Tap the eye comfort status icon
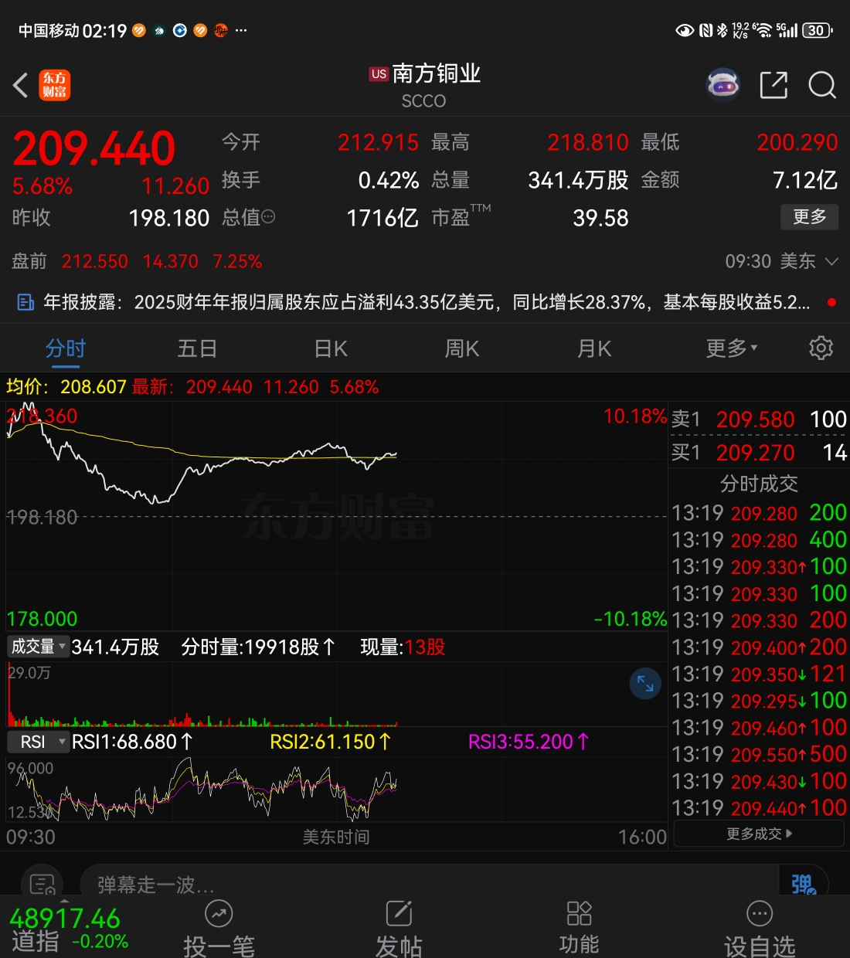 685,30
